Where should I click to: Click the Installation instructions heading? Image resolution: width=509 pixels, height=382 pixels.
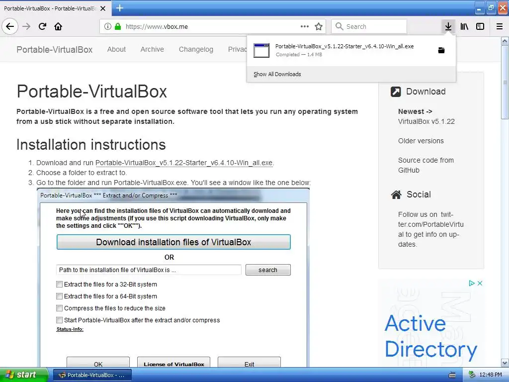[91, 145]
